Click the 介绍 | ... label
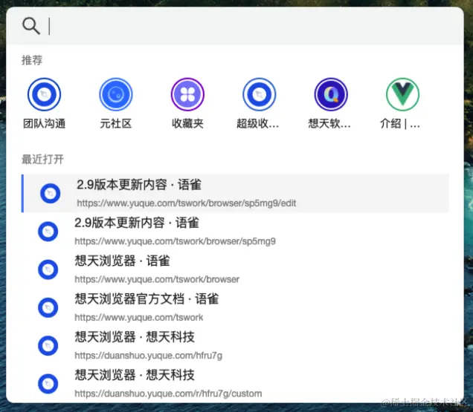The height and width of the screenshot is (412, 473). (x=400, y=123)
